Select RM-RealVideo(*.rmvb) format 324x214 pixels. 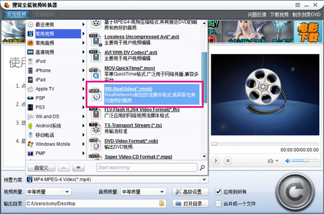(x=128, y=89)
